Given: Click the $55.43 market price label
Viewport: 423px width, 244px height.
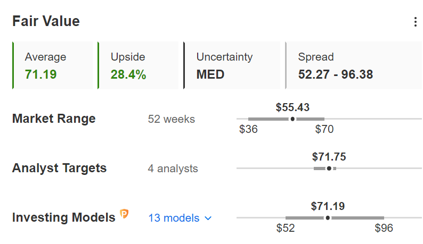Looking at the screenshot, I should 292,107.
